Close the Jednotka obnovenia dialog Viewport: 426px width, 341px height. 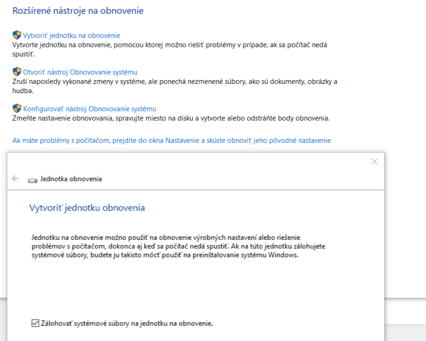(374, 161)
